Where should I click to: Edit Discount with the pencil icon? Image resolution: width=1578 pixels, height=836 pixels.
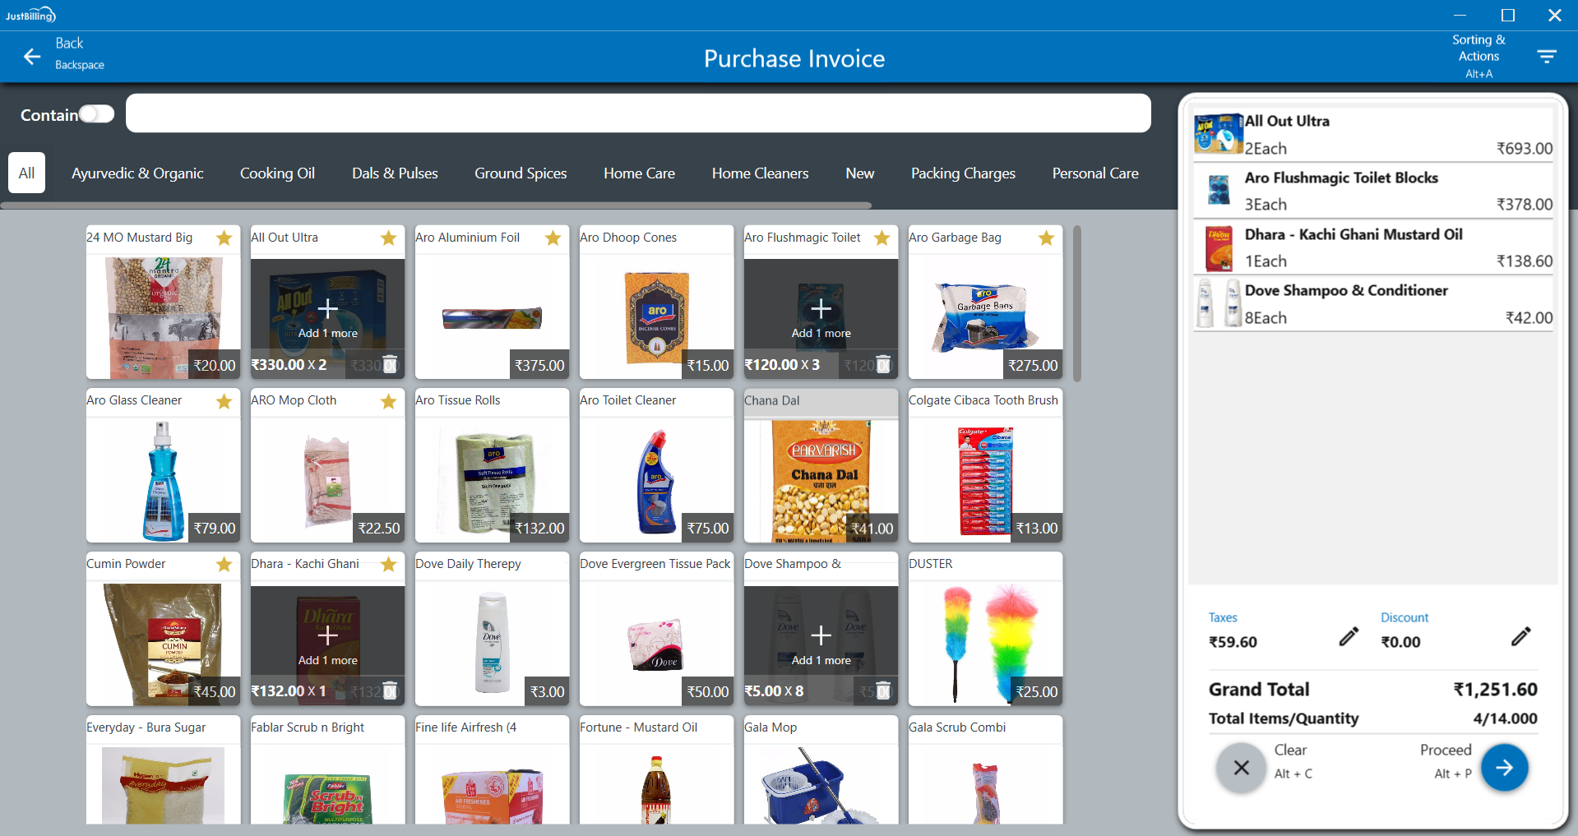(x=1520, y=636)
